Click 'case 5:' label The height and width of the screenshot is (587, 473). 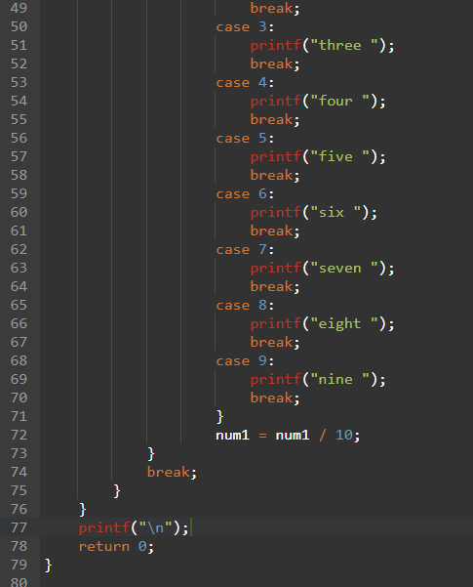pyautogui.click(x=245, y=138)
